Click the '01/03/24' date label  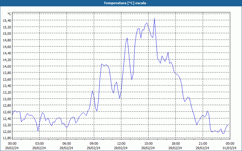point(230,148)
